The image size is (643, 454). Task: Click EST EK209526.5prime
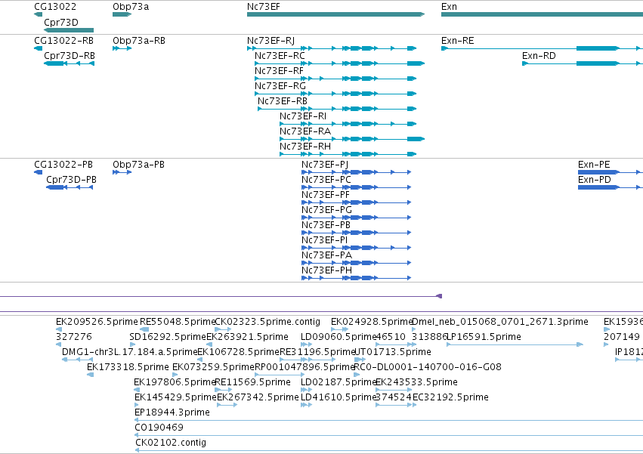59,329
